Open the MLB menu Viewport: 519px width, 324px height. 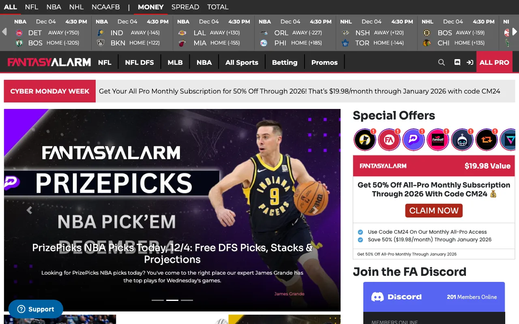pyautogui.click(x=175, y=62)
